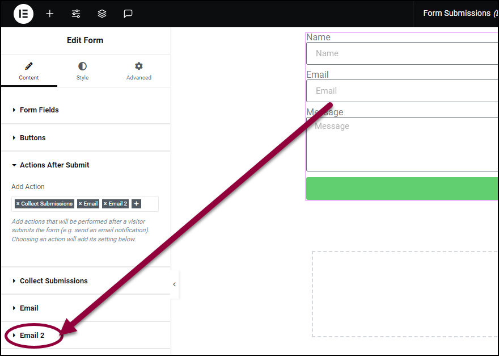Viewport: 499px width, 356px height.
Task: Remove the Email 2 action tag
Action: pos(105,204)
